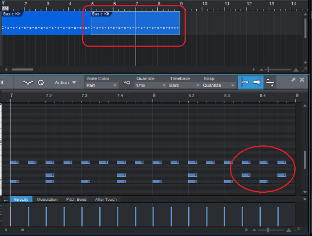
Task: Click the left arrow of the editor horizontal scrollbar
Action: 5,230
